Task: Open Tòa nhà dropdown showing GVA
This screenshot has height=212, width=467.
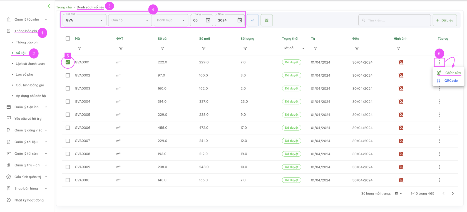Action: (x=85, y=20)
